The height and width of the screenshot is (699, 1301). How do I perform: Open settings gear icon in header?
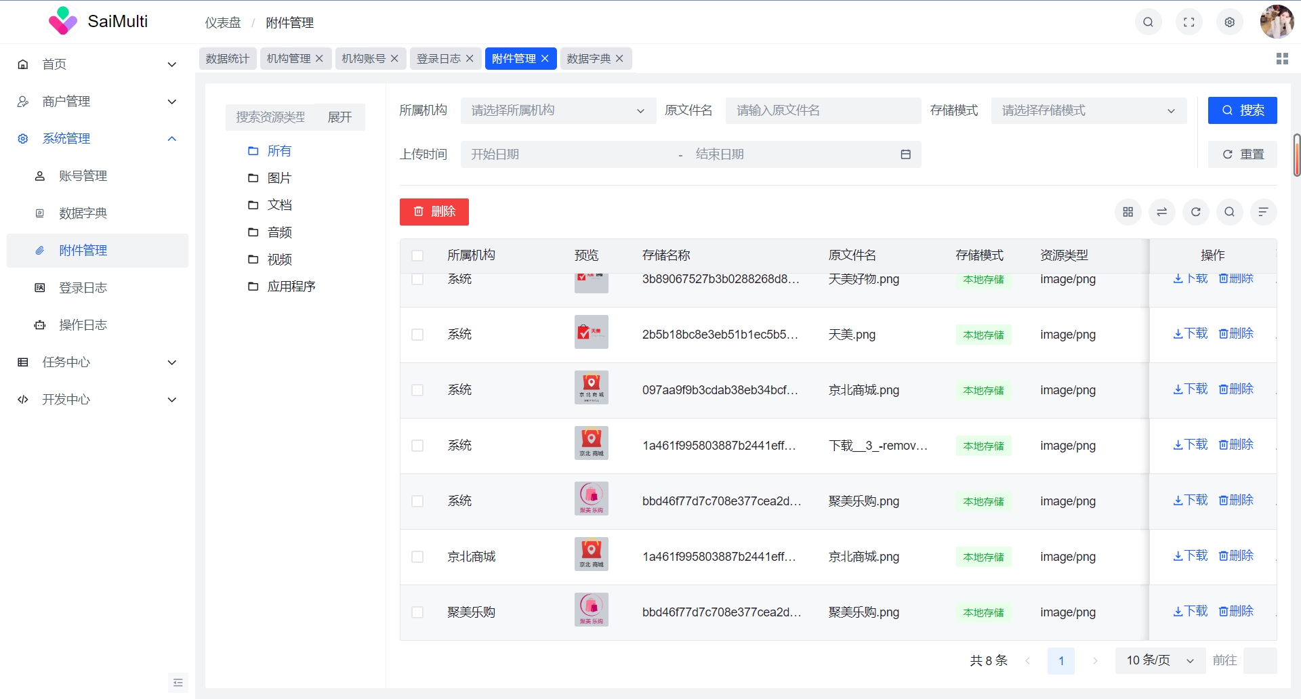tap(1229, 22)
